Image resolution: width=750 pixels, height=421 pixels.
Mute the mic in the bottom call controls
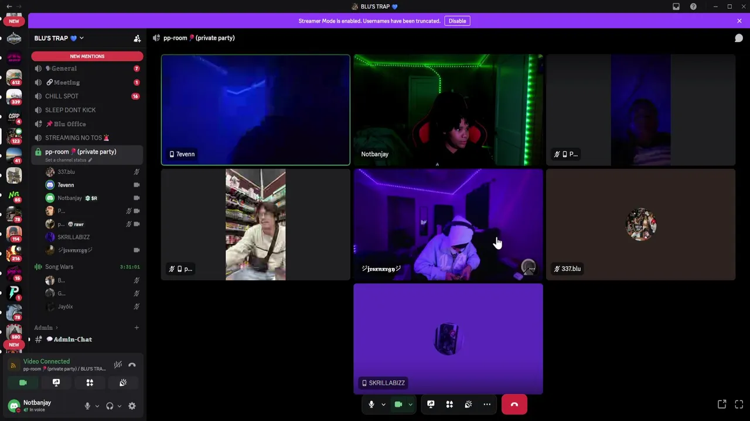click(x=371, y=404)
